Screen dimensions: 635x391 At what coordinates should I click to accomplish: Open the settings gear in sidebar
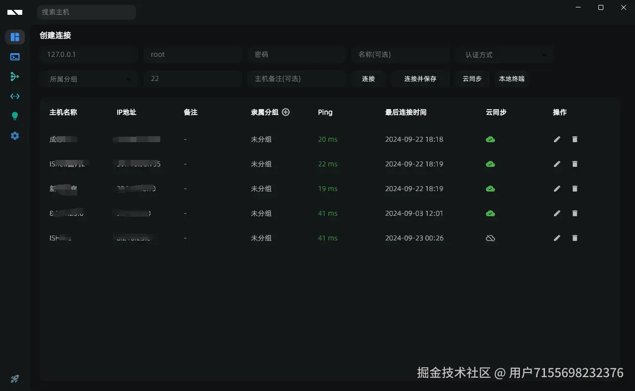coord(15,136)
